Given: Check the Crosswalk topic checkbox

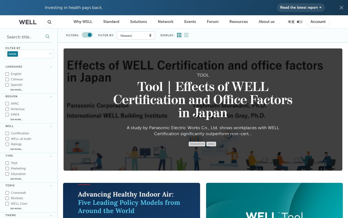Looking at the screenshot, I should pos(7,193).
